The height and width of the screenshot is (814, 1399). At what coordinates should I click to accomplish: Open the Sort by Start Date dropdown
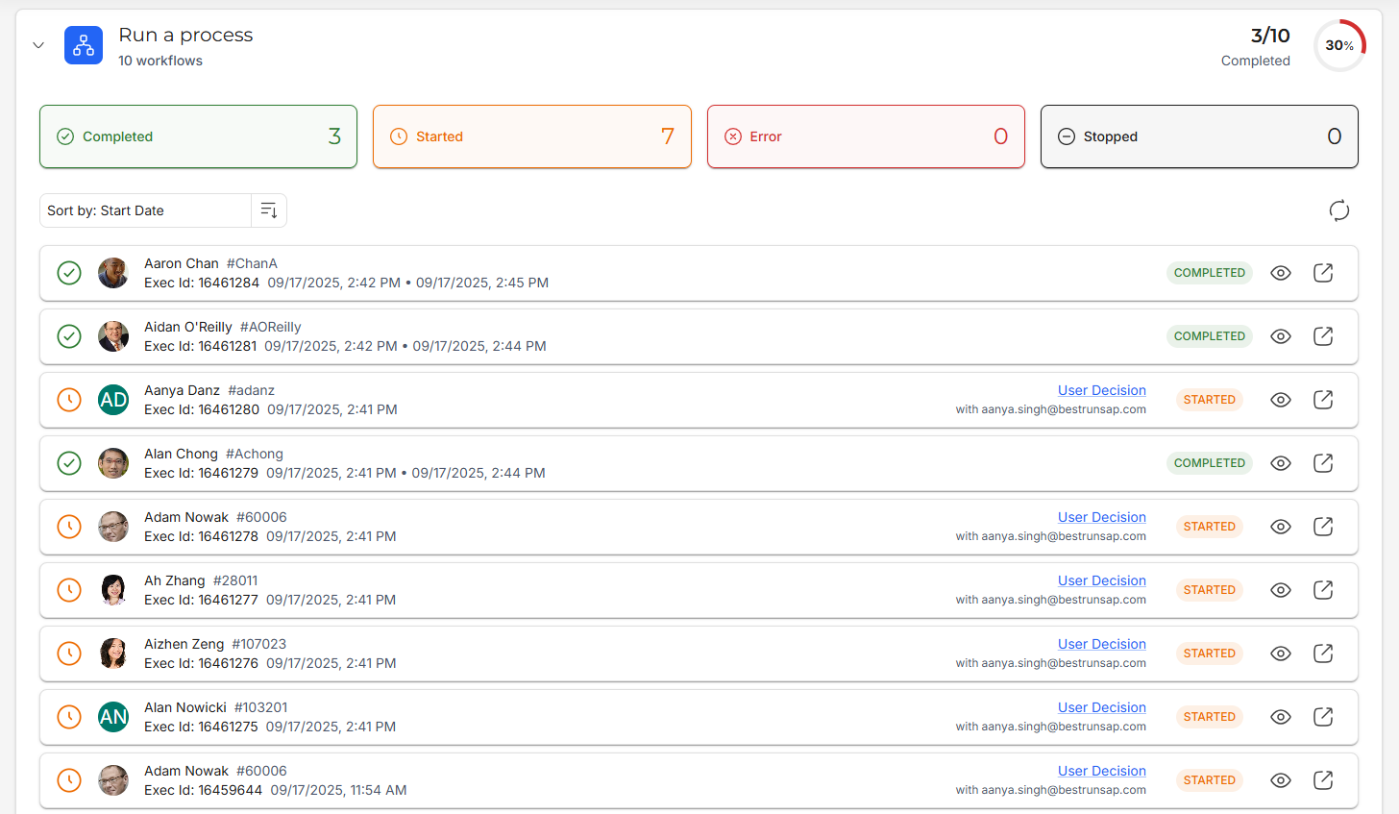tap(145, 210)
